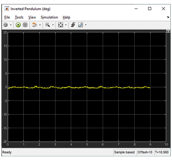Image resolution: width=172 pixels, height=160 pixels.
Task: Run the simulation with the green play button
Action: pos(18,25)
